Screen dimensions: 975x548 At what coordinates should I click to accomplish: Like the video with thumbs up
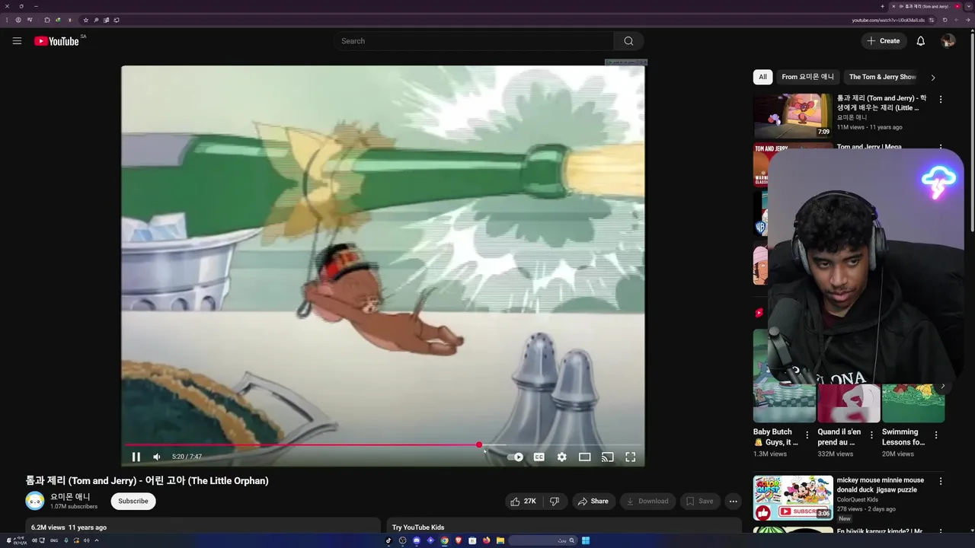(x=523, y=501)
